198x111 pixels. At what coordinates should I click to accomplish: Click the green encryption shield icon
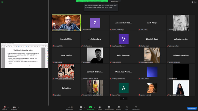click(2, 2)
